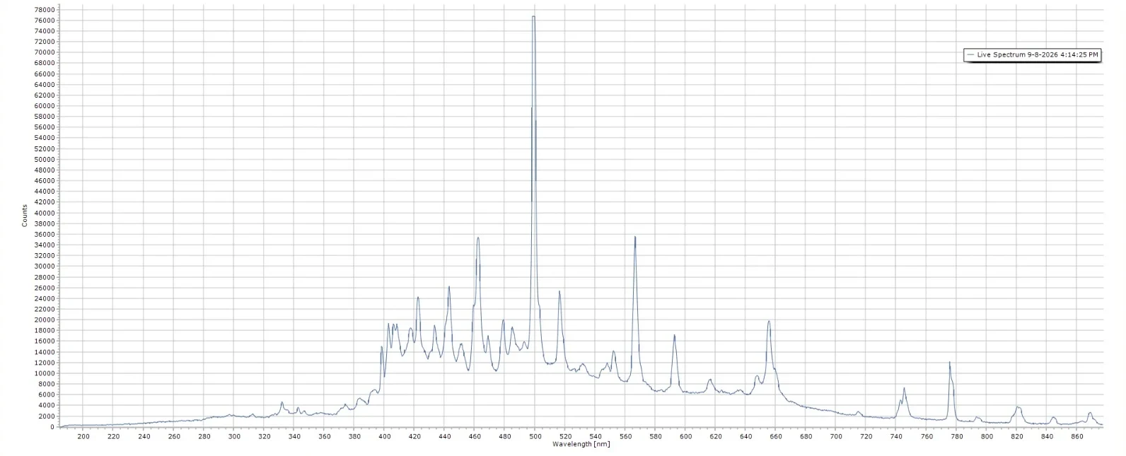Click the 20000 label on the Counts axis

(45, 320)
